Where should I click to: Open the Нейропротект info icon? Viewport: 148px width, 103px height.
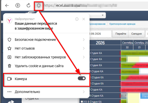point(77,19)
